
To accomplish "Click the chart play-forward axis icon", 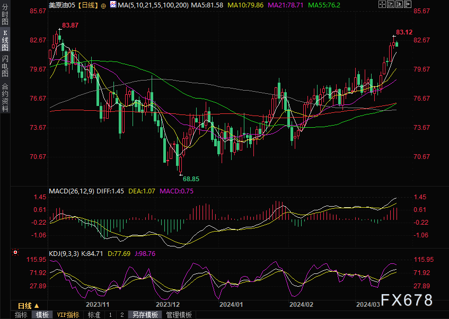I will (x=399, y=4).
